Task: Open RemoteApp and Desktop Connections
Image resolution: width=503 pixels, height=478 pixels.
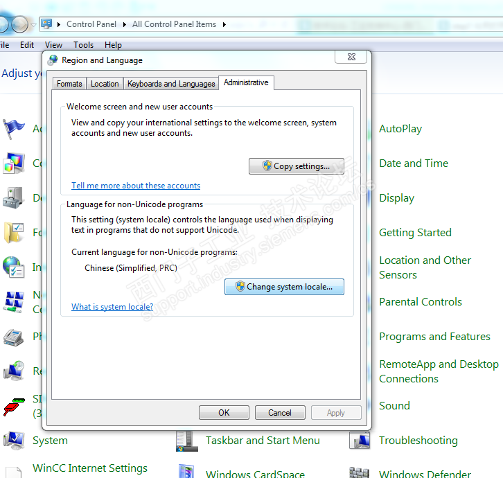Action: pyautogui.click(x=439, y=371)
